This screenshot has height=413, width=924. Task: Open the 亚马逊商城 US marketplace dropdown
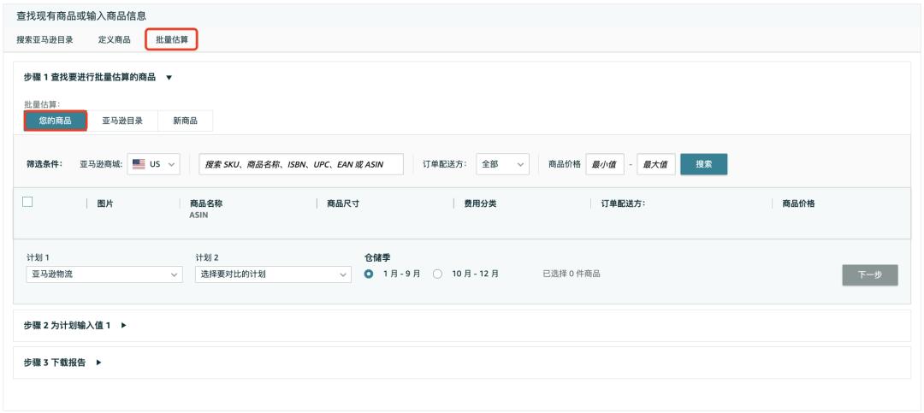tap(154, 164)
